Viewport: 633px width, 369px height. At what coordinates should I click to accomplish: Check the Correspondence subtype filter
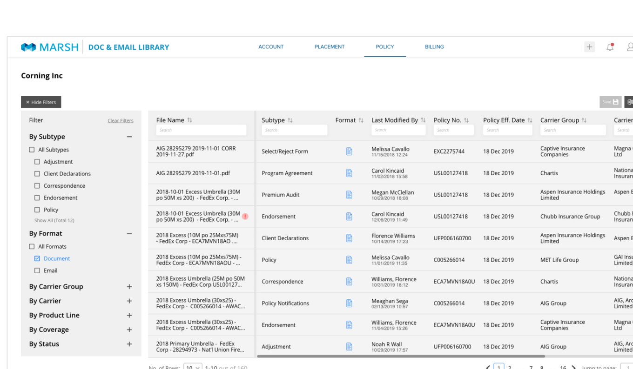(37, 186)
